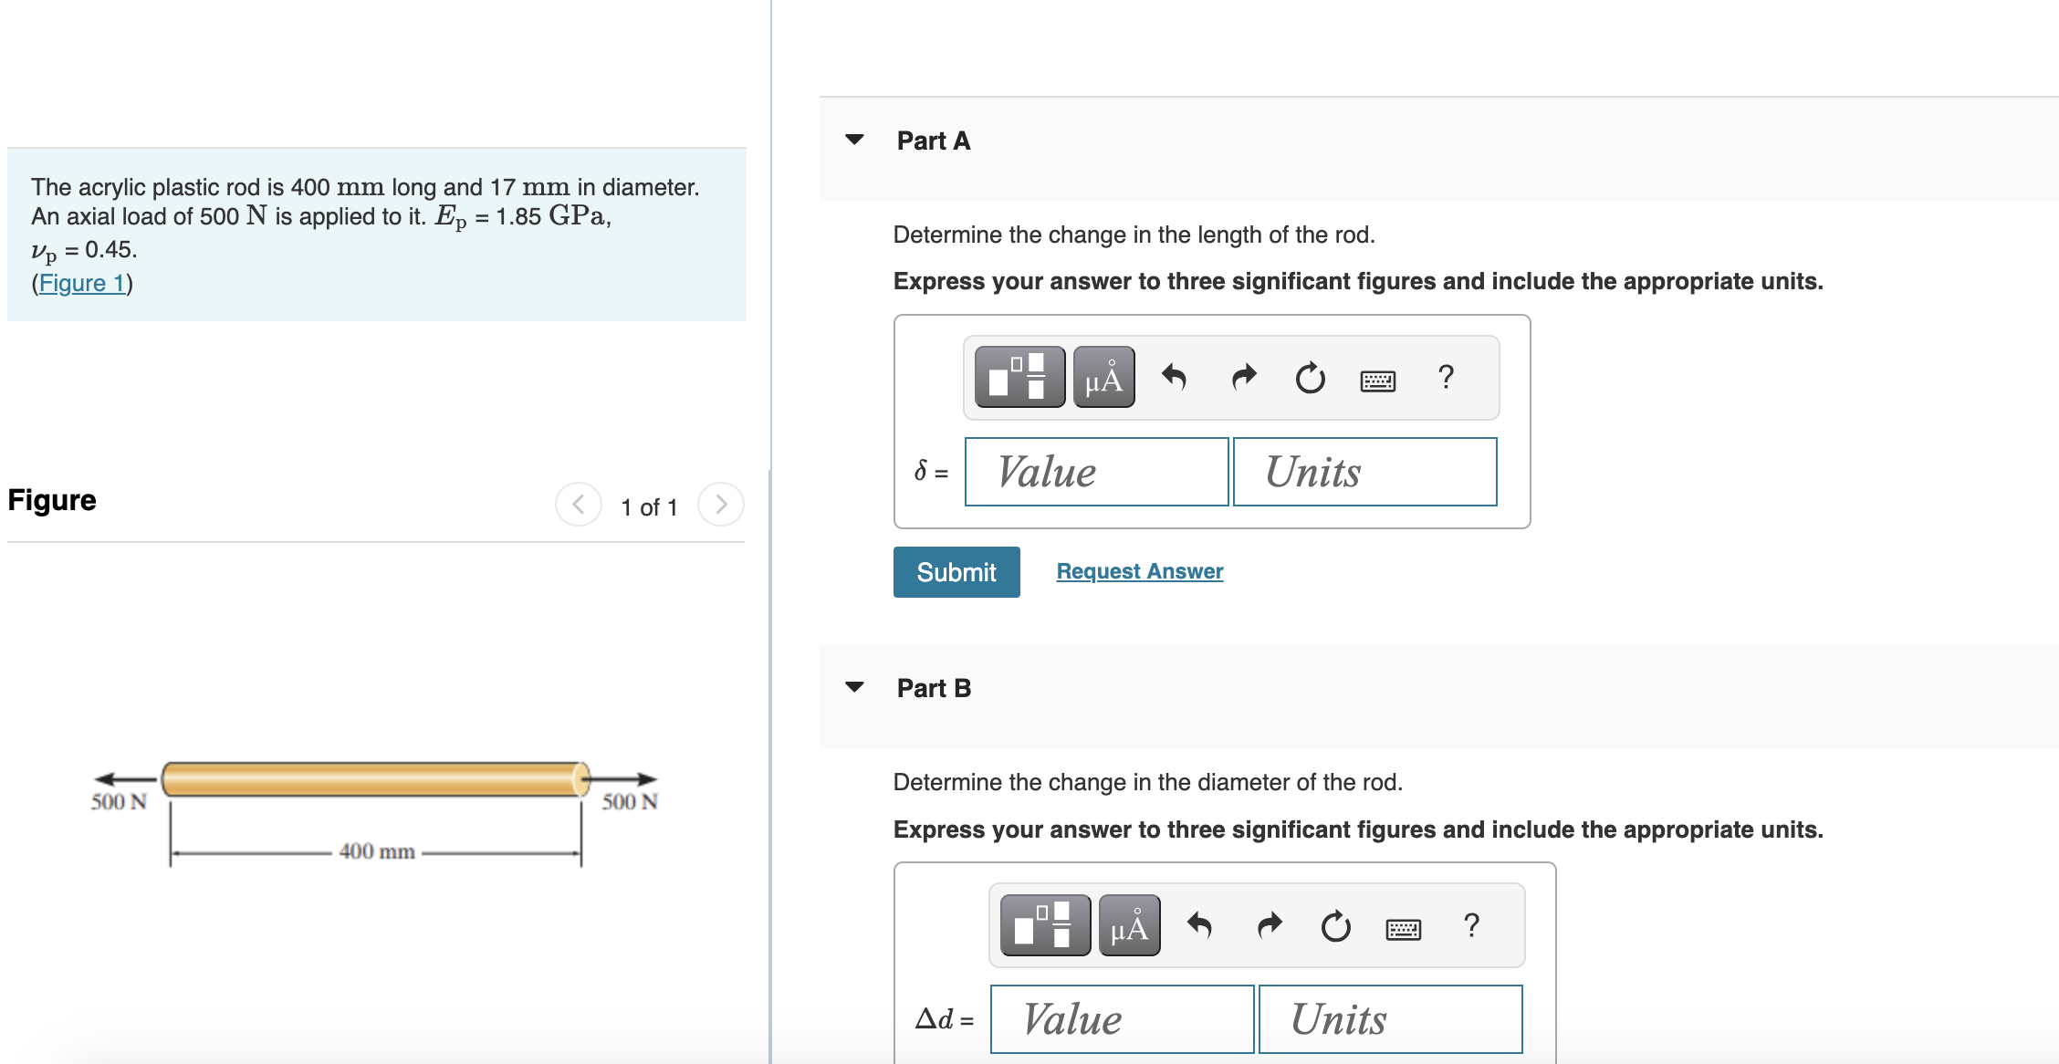Collapse the Part B section
2059x1064 pixels.
point(854,687)
